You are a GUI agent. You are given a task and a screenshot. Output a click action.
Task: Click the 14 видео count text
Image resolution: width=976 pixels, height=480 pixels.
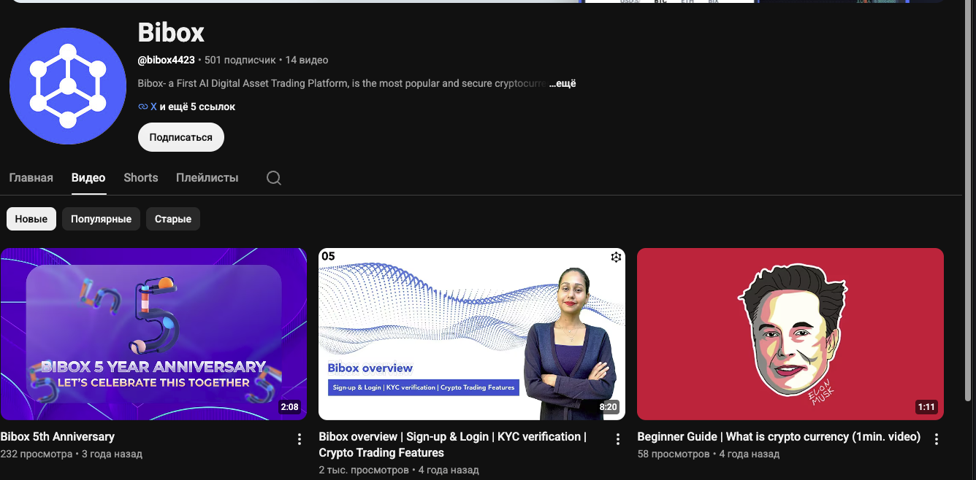(x=307, y=60)
